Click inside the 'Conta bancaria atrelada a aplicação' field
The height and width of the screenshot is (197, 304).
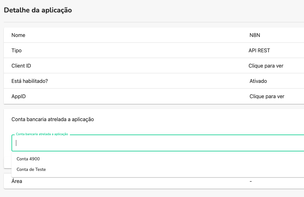click(x=128, y=143)
